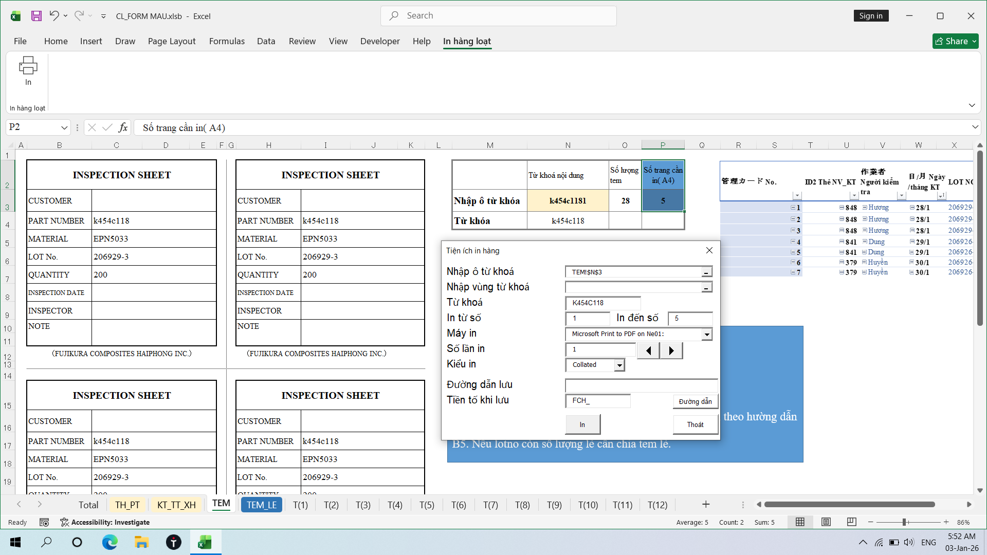Click the new sheet plus icon

coord(706,505)
